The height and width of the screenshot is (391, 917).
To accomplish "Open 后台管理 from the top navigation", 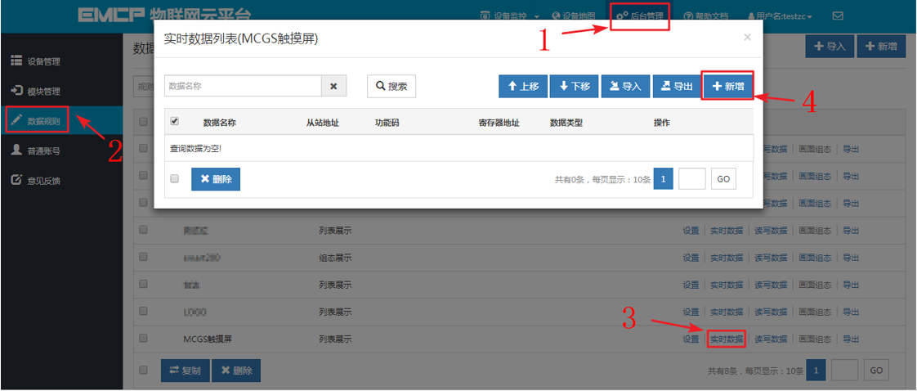I will click(640, 16).
